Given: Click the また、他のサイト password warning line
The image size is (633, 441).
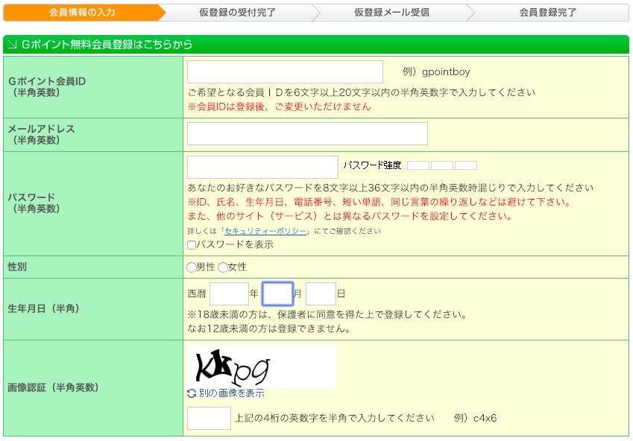Looking at the screenshot, I should click(350, 216).
